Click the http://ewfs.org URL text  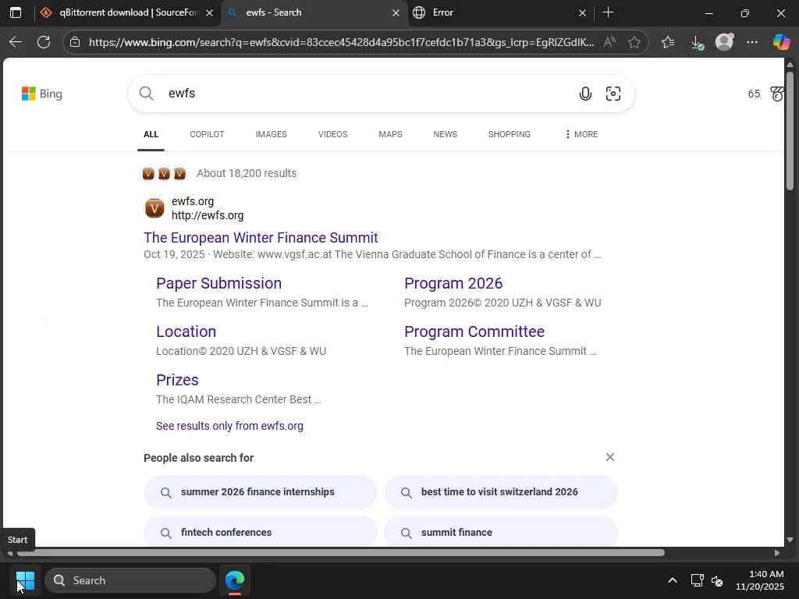(x=208, y=215)
